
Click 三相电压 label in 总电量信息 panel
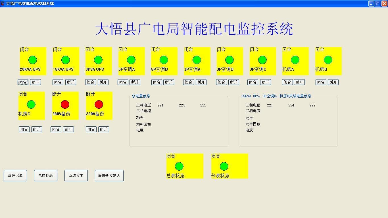144,105
